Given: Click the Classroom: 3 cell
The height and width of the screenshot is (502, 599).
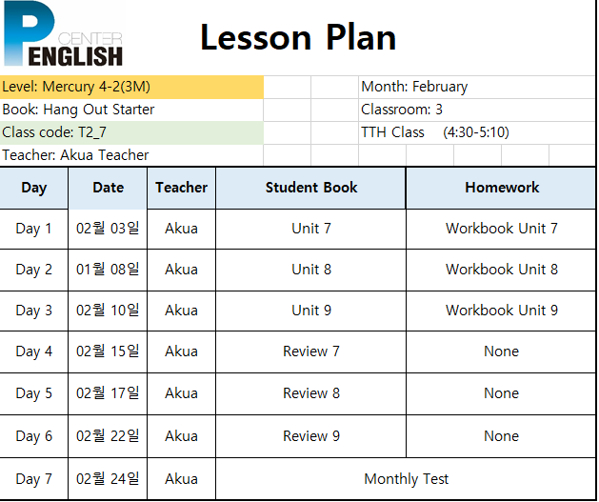Looking at the screenshot, I should point(477,110).
